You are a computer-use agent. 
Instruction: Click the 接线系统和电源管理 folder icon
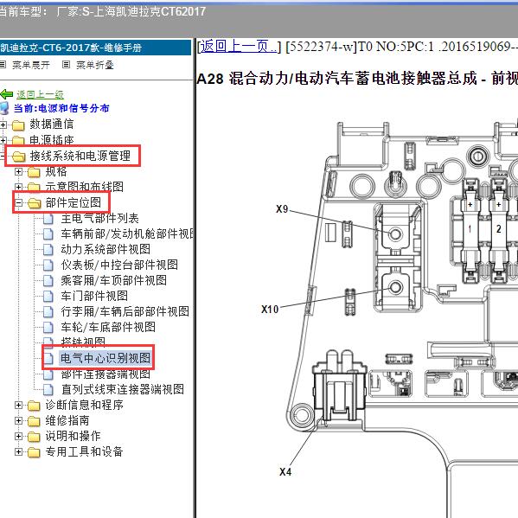pos(18,157)
